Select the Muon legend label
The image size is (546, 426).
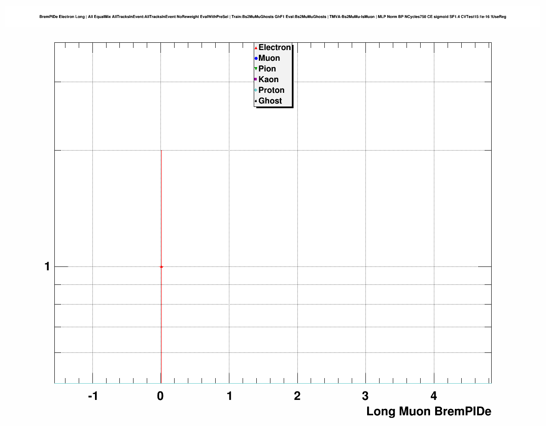269,58
